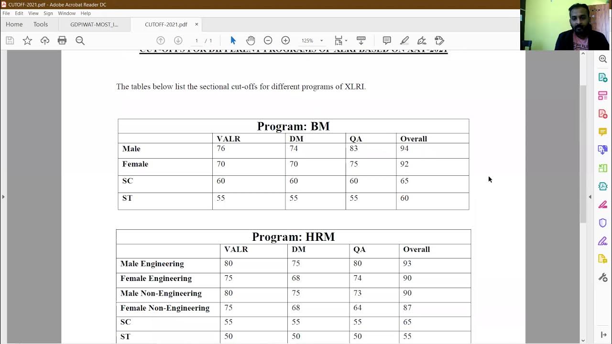Open yellow Comment tool in sidebar
This screenshot has height=344, width=612.
coord(603,132)
